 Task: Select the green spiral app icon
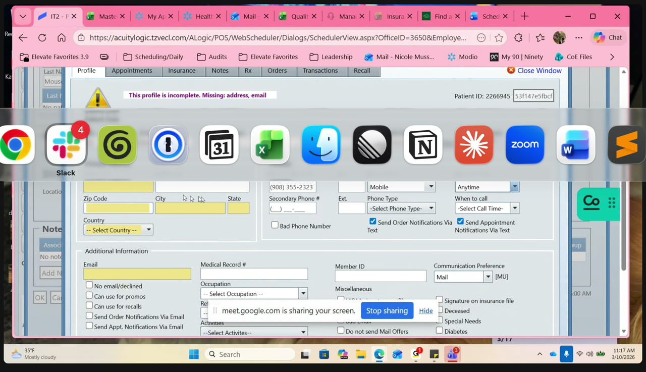117,145
